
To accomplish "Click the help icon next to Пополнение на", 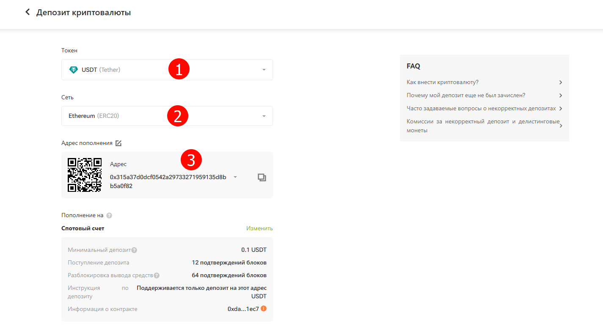I will coord(109,215).
